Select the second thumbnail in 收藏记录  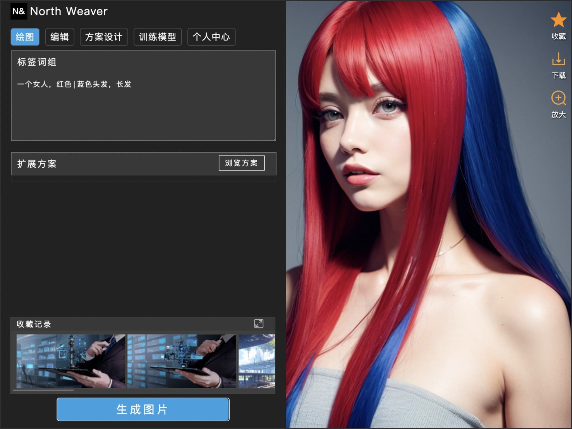182,361
